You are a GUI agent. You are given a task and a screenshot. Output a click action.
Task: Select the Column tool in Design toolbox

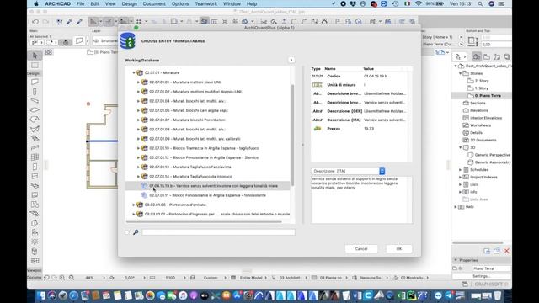(x=35, y=92)
